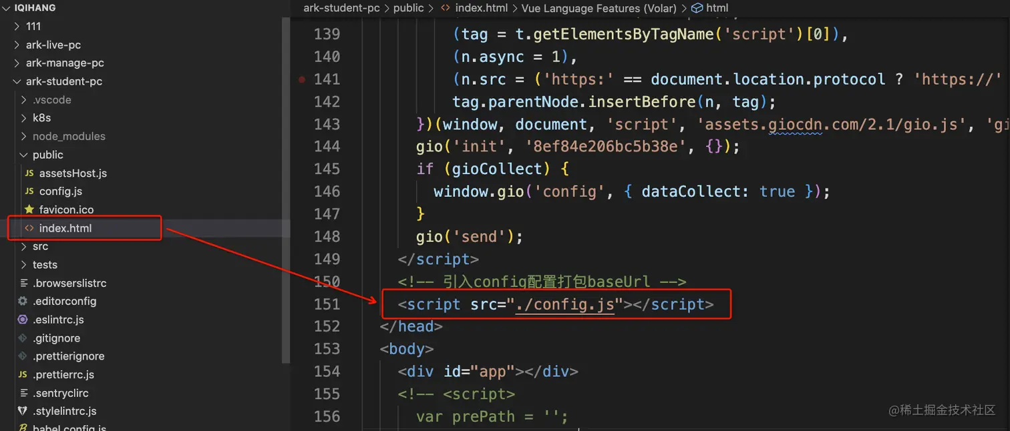Open ./config.js link in script tag
The height and width of the screenshot is (431, 1010).
[565, 305]
